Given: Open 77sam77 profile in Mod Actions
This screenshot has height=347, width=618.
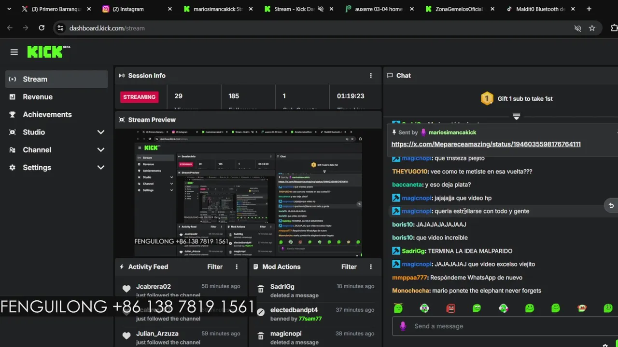Looking at the screenshot, I should pyautogui.click(x=310, y=319).
